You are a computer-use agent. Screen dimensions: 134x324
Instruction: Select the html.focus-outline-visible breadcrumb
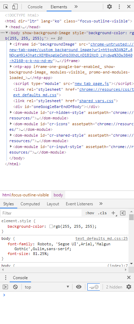click(x=26, y=195)
